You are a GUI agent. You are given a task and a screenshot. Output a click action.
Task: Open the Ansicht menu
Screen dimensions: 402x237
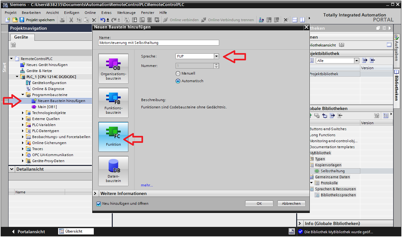click(x=52, y=13)
